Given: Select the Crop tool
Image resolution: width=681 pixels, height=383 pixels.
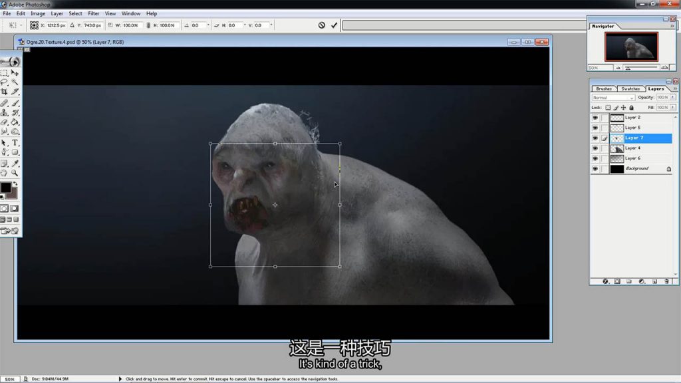Looking at the screenshot, I should pyautogui.click(x=5, y=92).
